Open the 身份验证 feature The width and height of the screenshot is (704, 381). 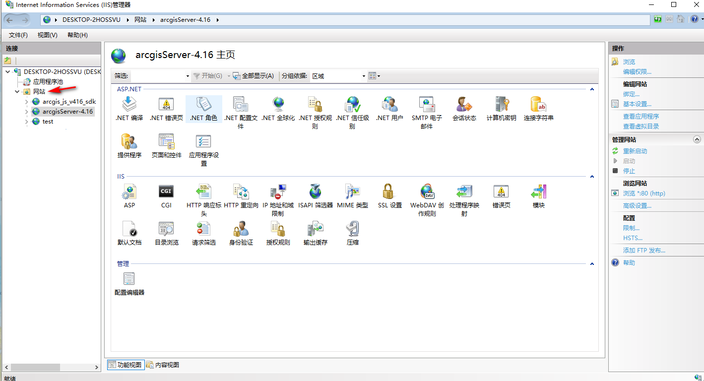coord(241,234)
